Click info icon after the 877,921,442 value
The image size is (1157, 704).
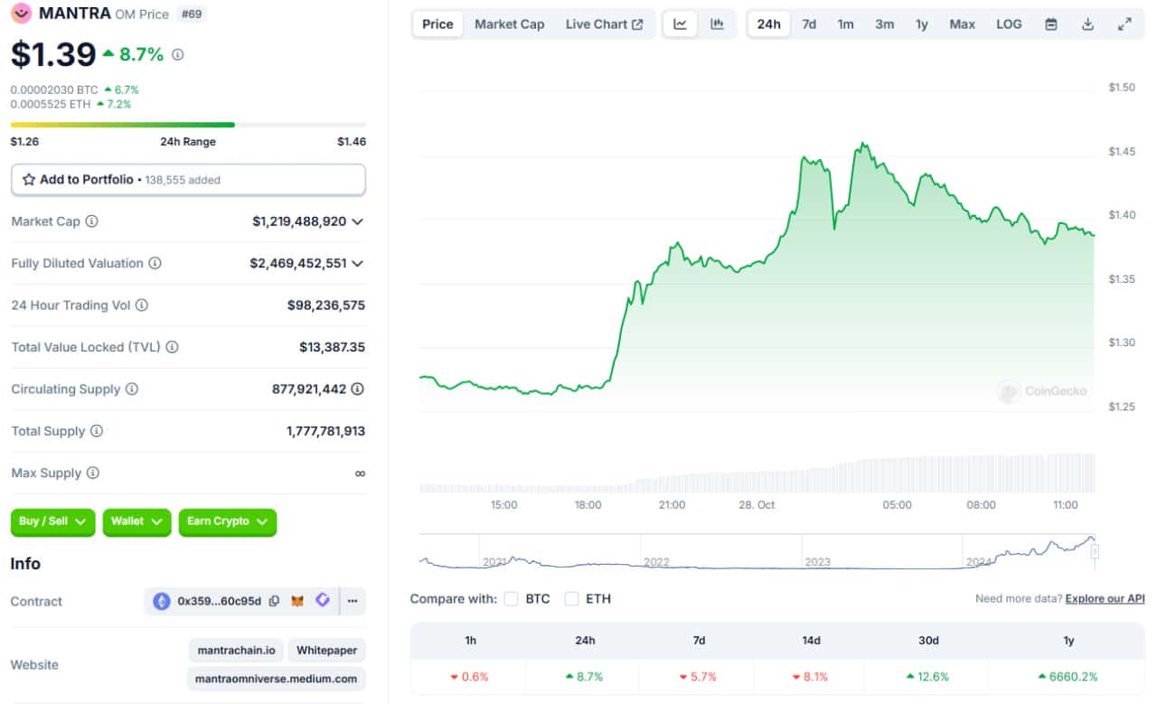pyautogui.click(x=358, y=389)
